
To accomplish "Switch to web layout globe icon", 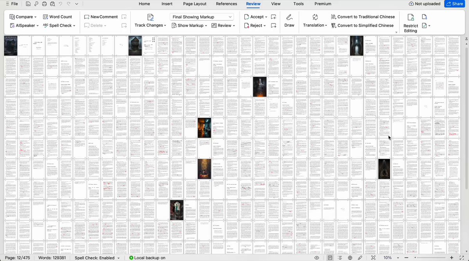I will [350, 258].
